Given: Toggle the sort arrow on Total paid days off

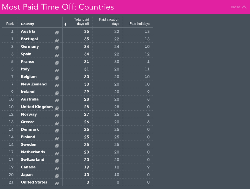Looking at the screenshot, I should [65, 24].
